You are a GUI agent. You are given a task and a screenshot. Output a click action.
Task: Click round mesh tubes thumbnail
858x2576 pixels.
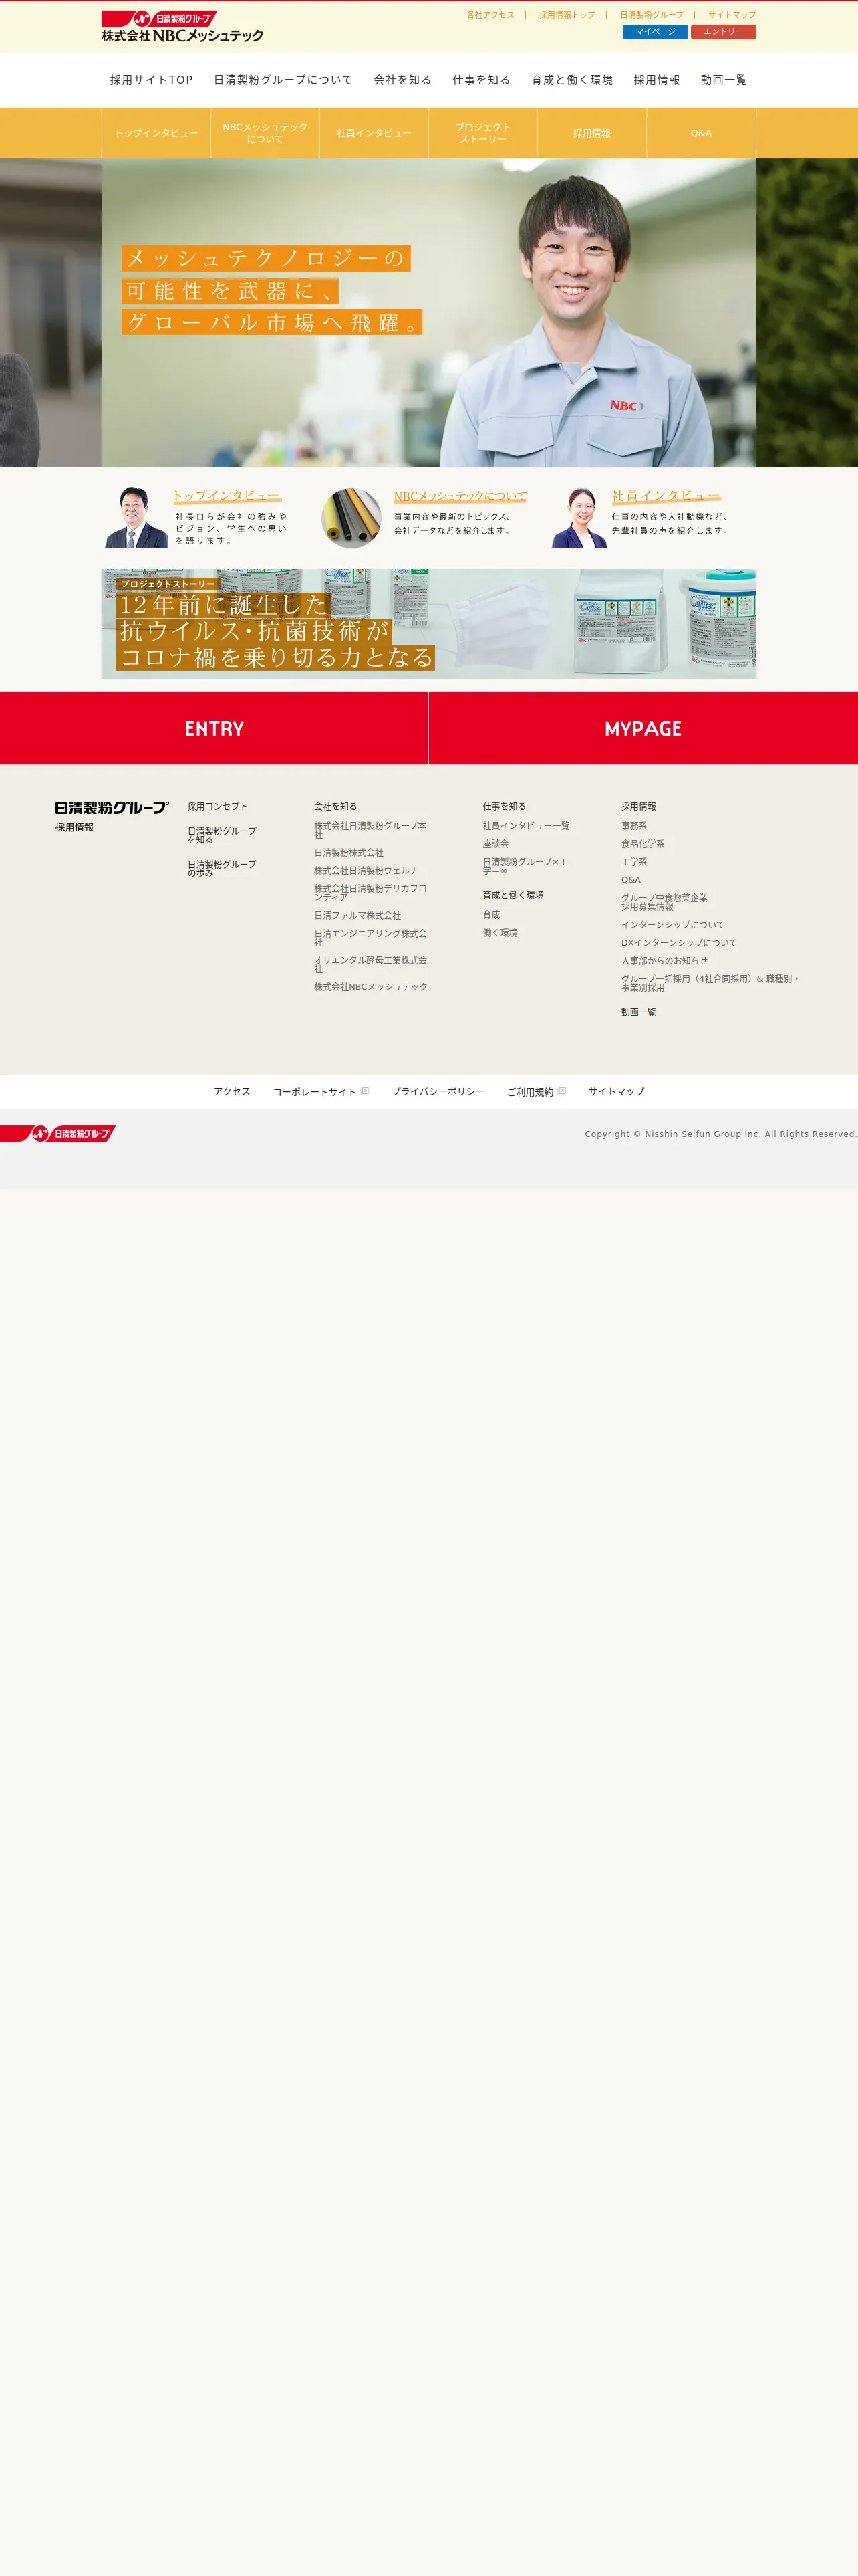pos(351,518)
